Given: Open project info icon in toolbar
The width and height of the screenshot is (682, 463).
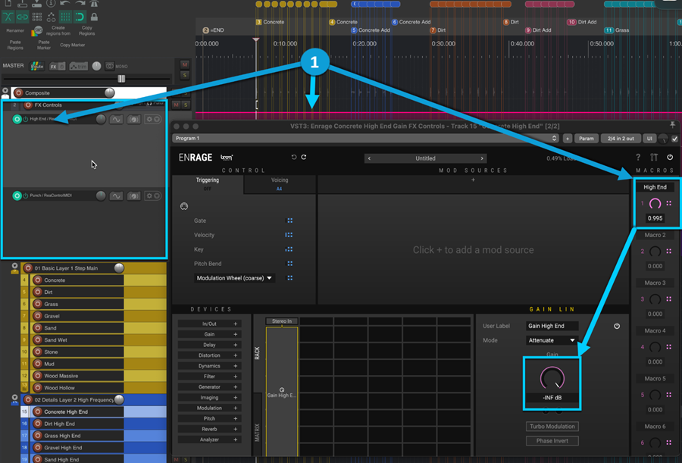Looking at the screenshot, I should 51,4.
